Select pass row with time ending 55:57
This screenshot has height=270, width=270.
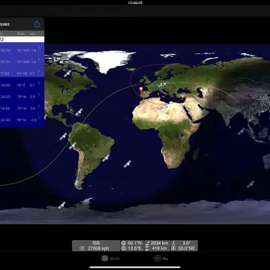(x=22, y=60)
